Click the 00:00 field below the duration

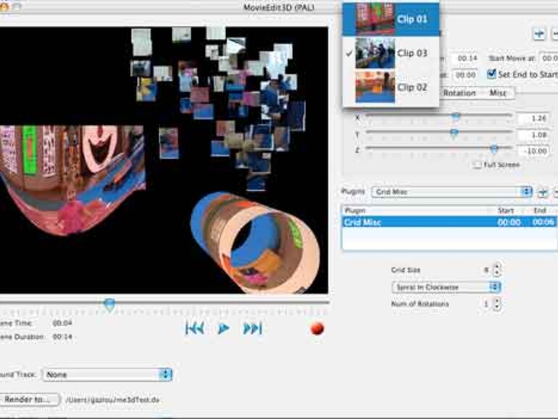465,75
